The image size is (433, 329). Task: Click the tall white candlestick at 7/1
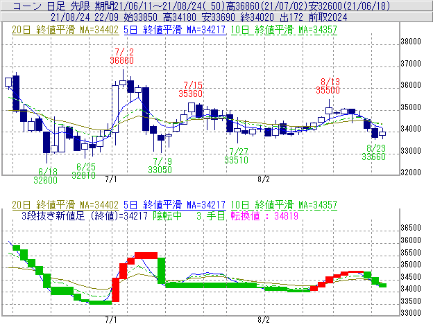click(x=115, y=109)
